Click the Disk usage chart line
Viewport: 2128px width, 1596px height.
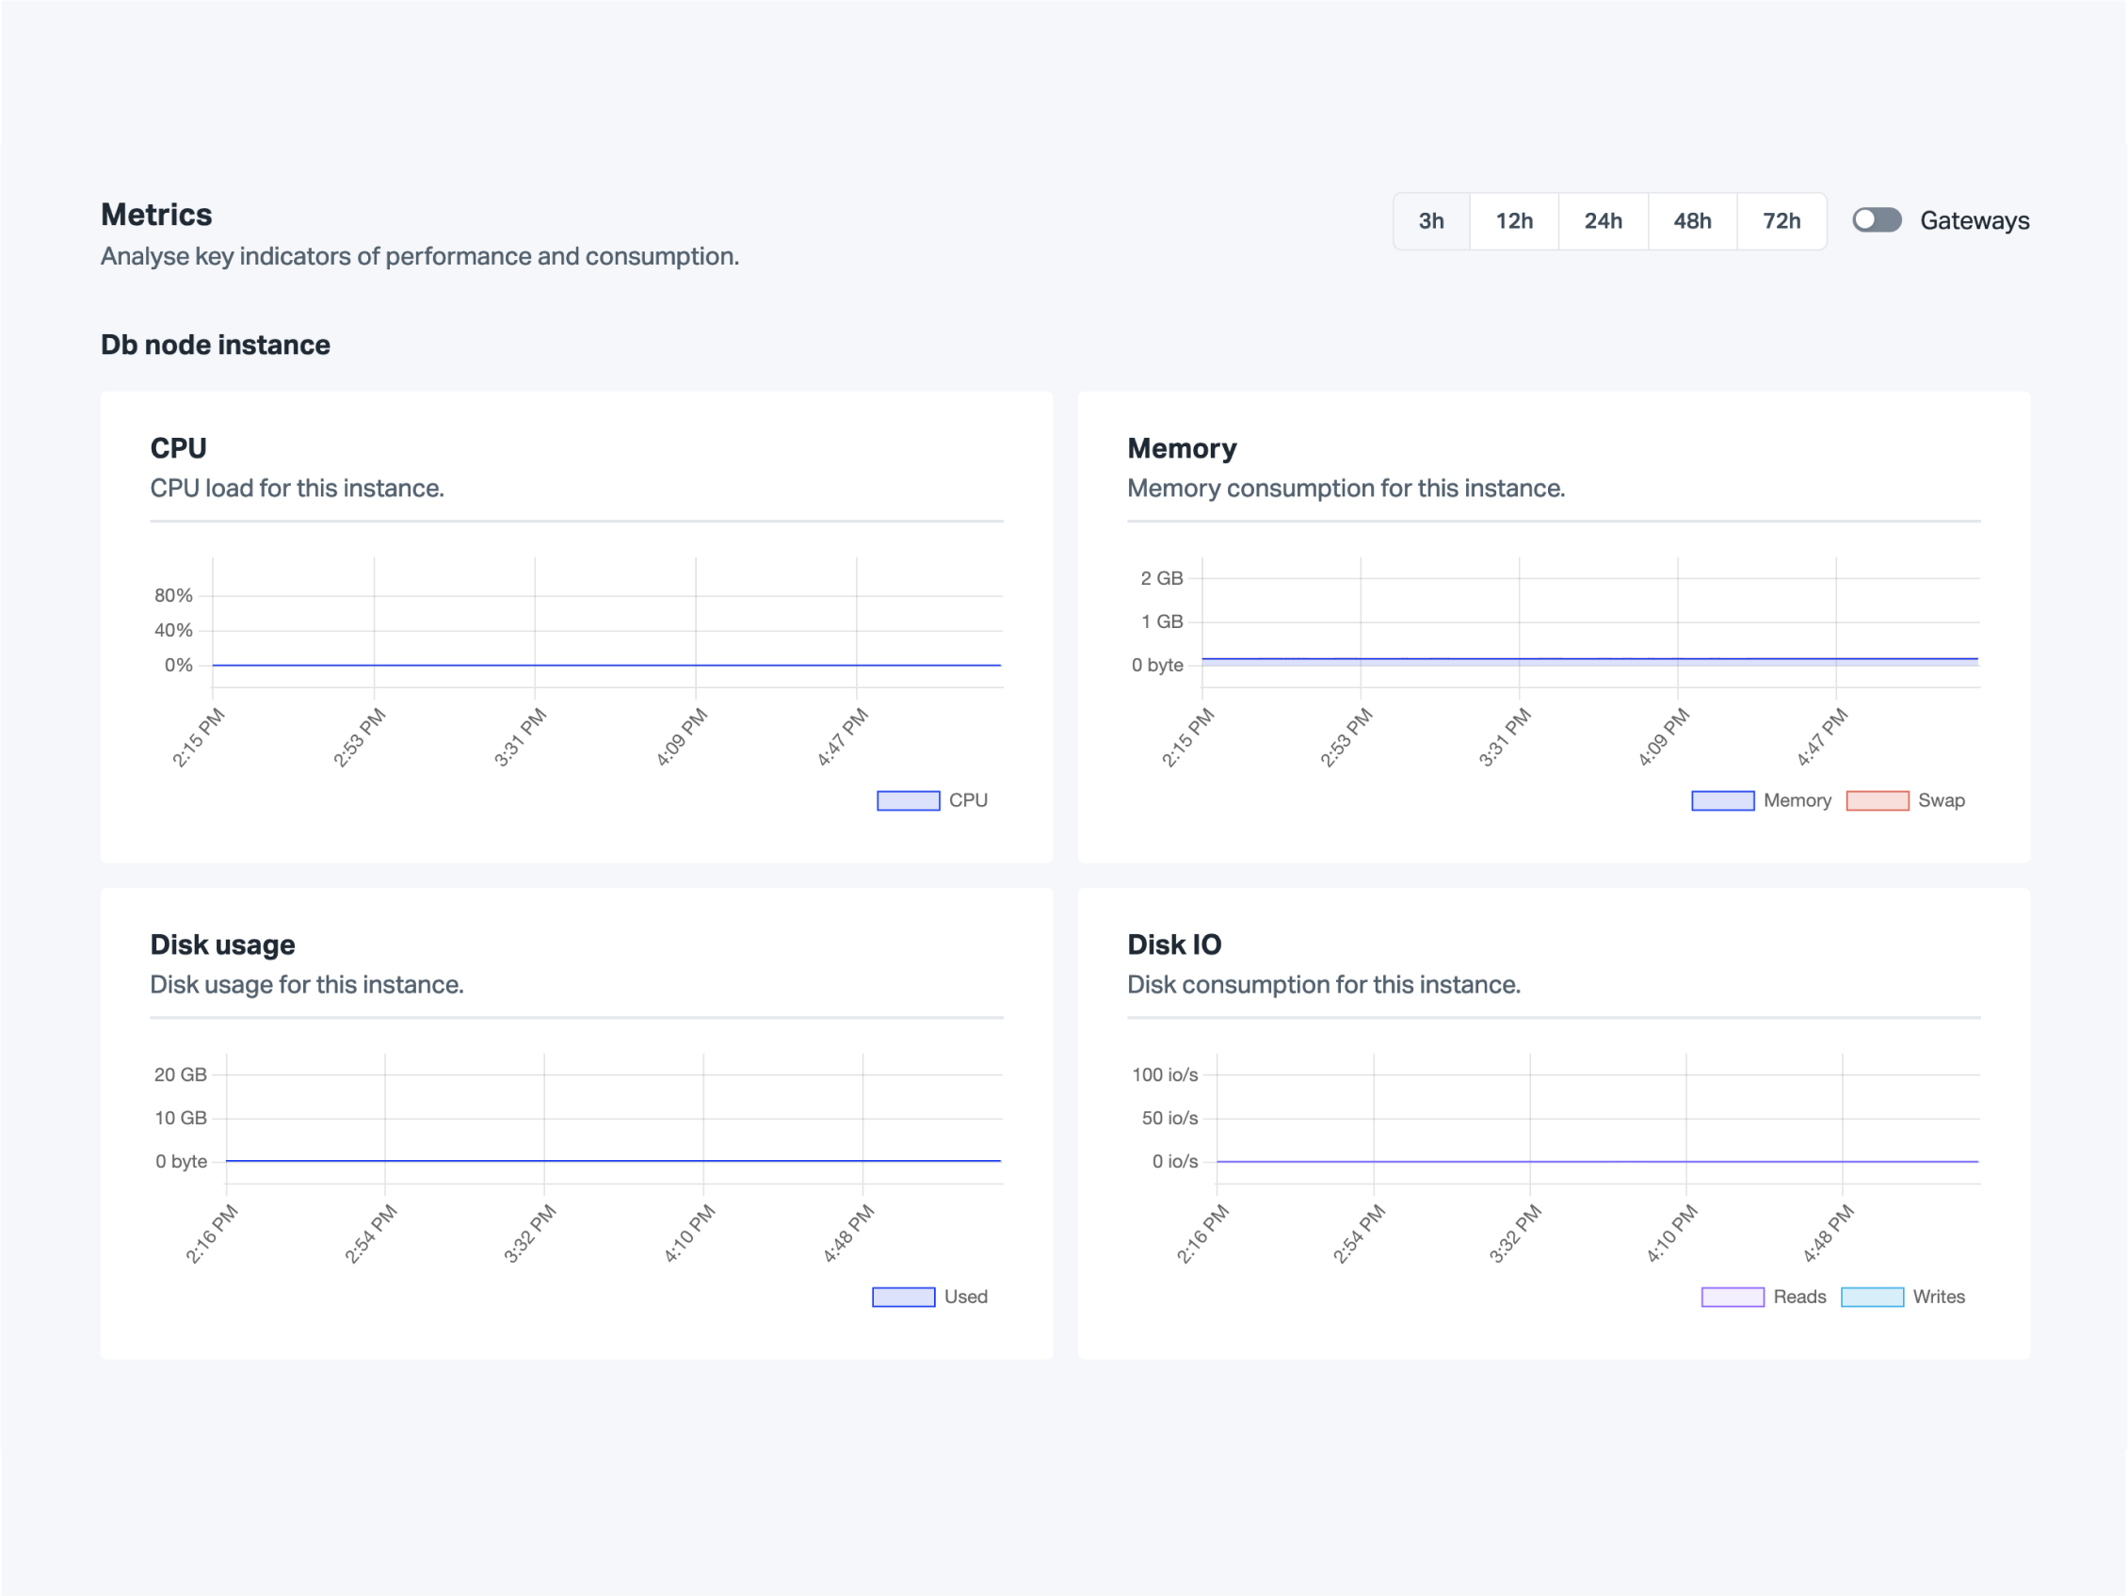coord(616,1161)
